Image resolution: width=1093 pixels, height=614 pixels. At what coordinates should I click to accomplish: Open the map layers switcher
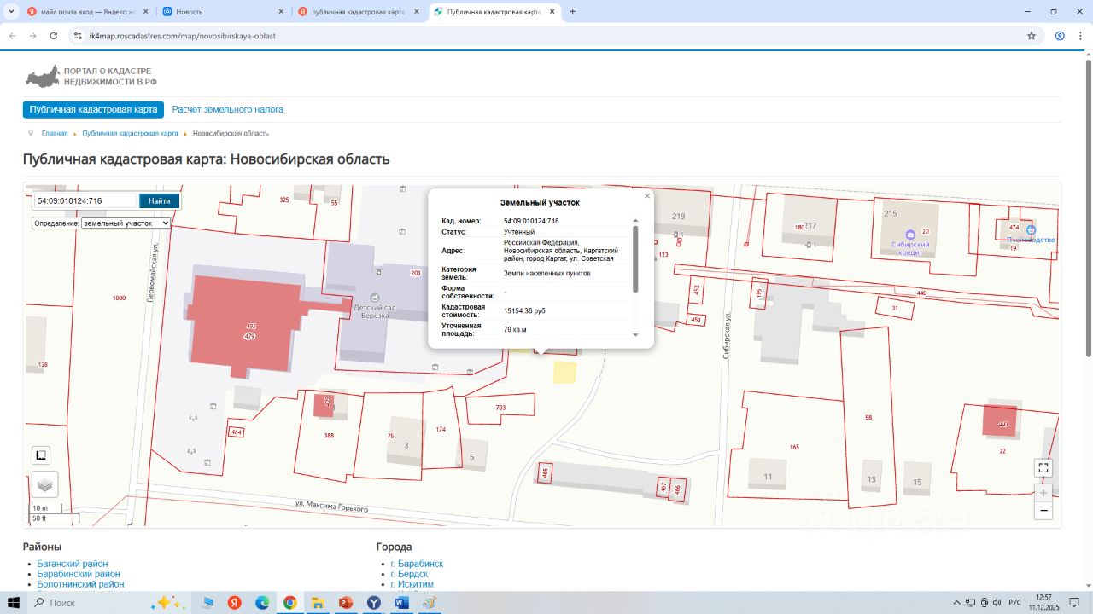44,484
